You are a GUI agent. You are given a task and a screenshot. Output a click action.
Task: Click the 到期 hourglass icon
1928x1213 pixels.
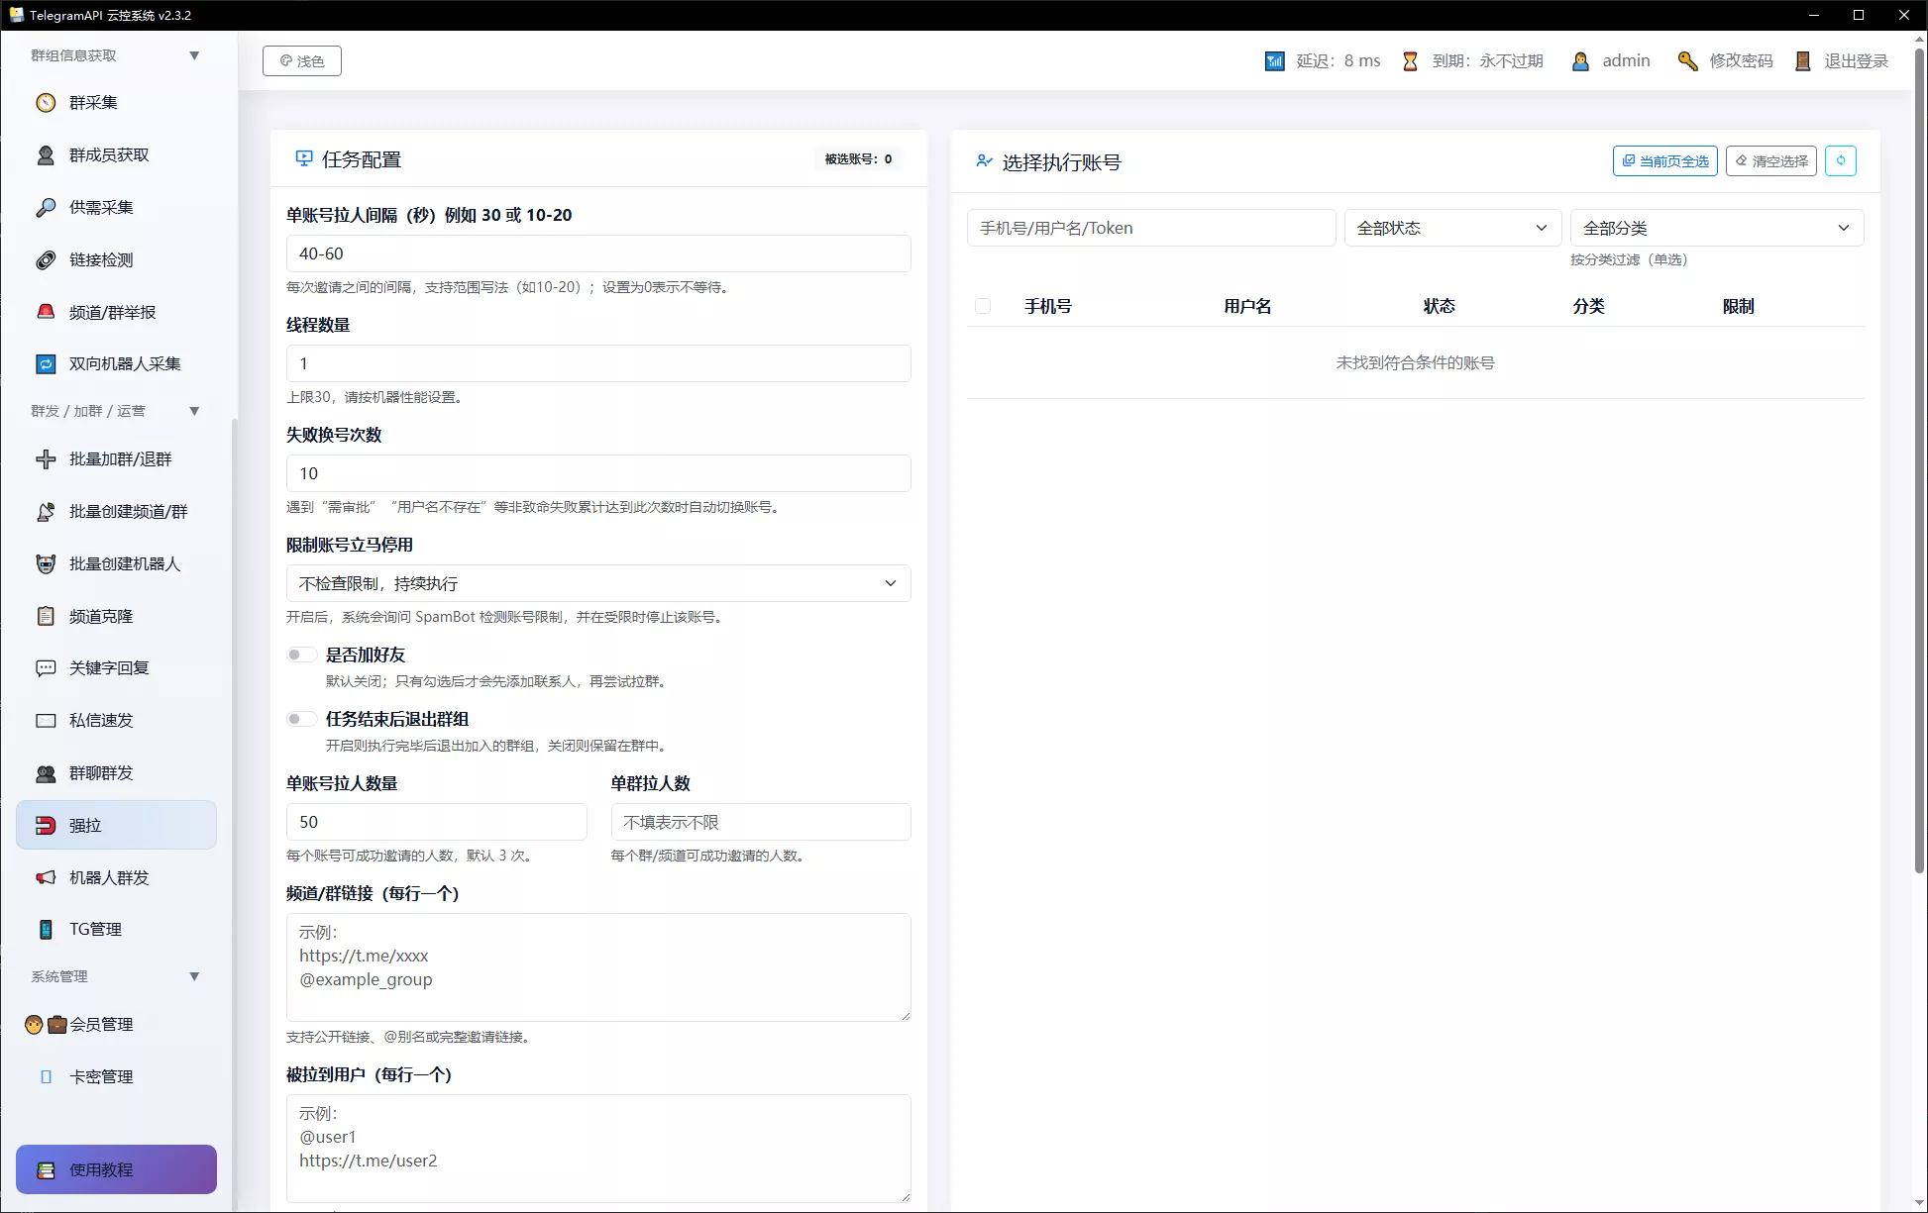tap(1410, 61)
